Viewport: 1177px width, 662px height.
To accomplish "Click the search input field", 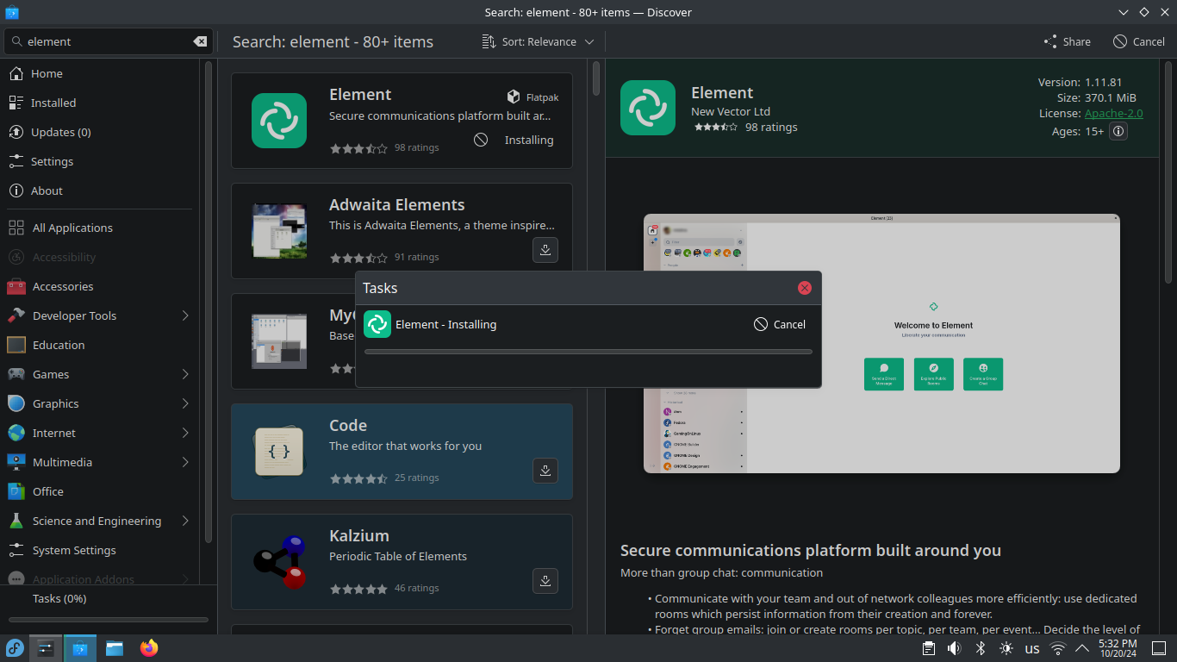I will (109, 41).
